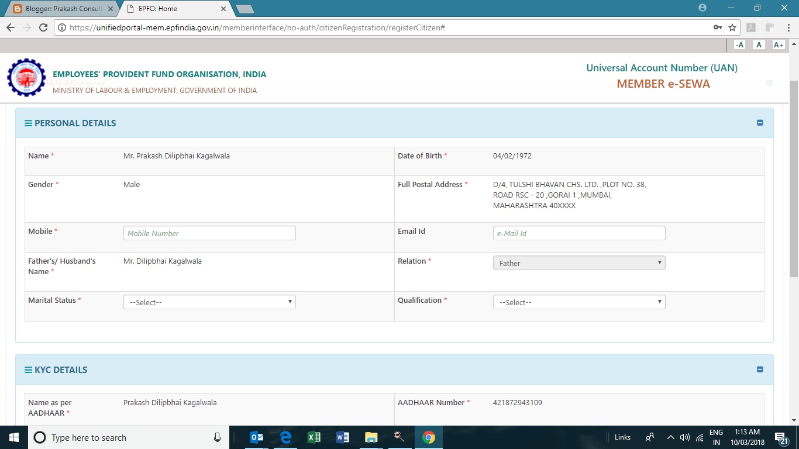Decrease font size with -A button
799x449 pixels.
pyautogui.click(x=739, y=44)
